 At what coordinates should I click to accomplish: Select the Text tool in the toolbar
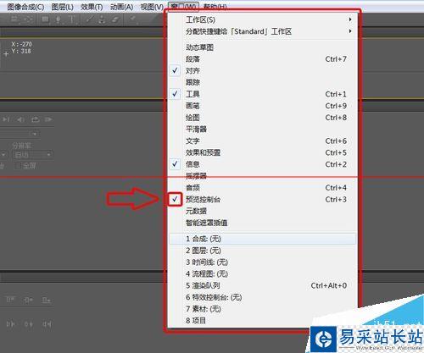(x=71, y=19)
